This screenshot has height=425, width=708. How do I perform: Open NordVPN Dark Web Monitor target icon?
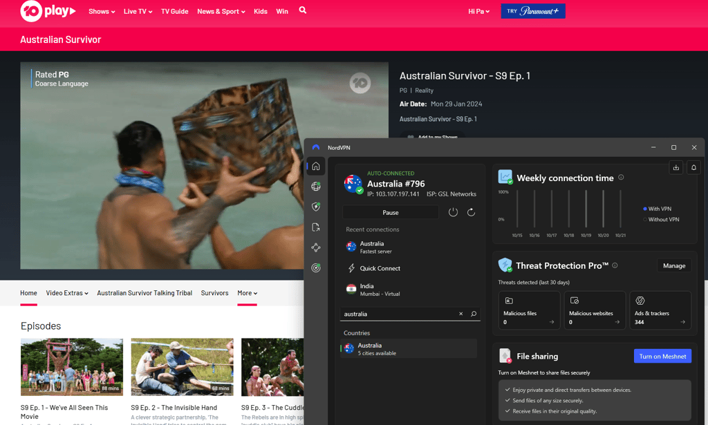[316, 267]
